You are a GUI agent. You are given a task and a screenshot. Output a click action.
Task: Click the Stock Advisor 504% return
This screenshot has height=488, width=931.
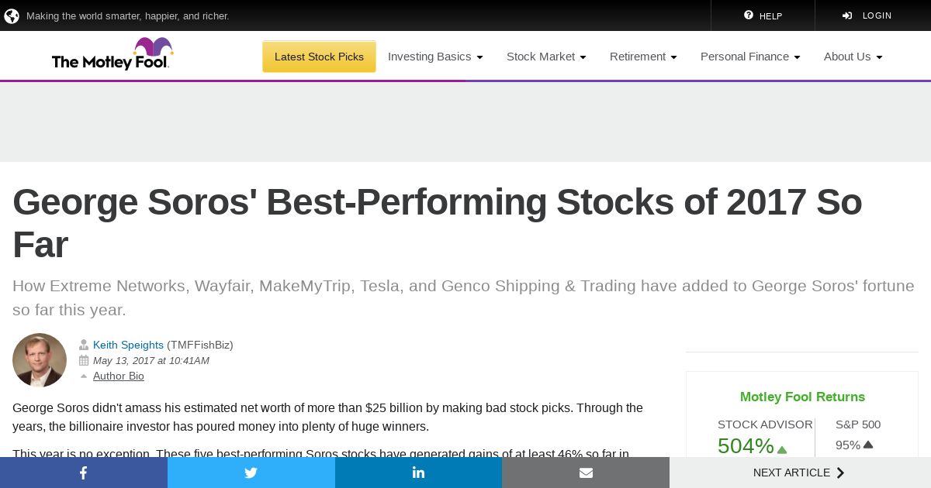(753, 445)
